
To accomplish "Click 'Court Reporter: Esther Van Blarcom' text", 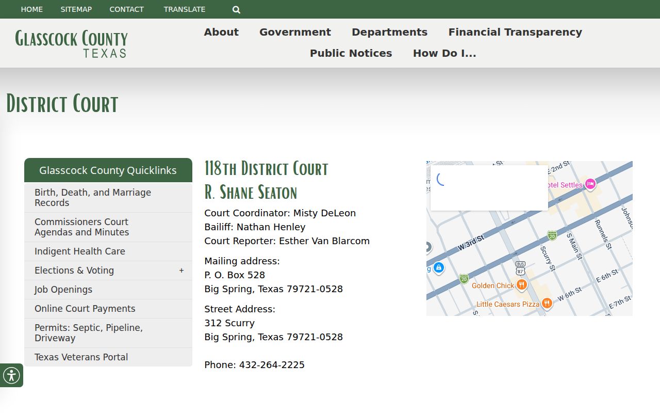I will 287,241.
